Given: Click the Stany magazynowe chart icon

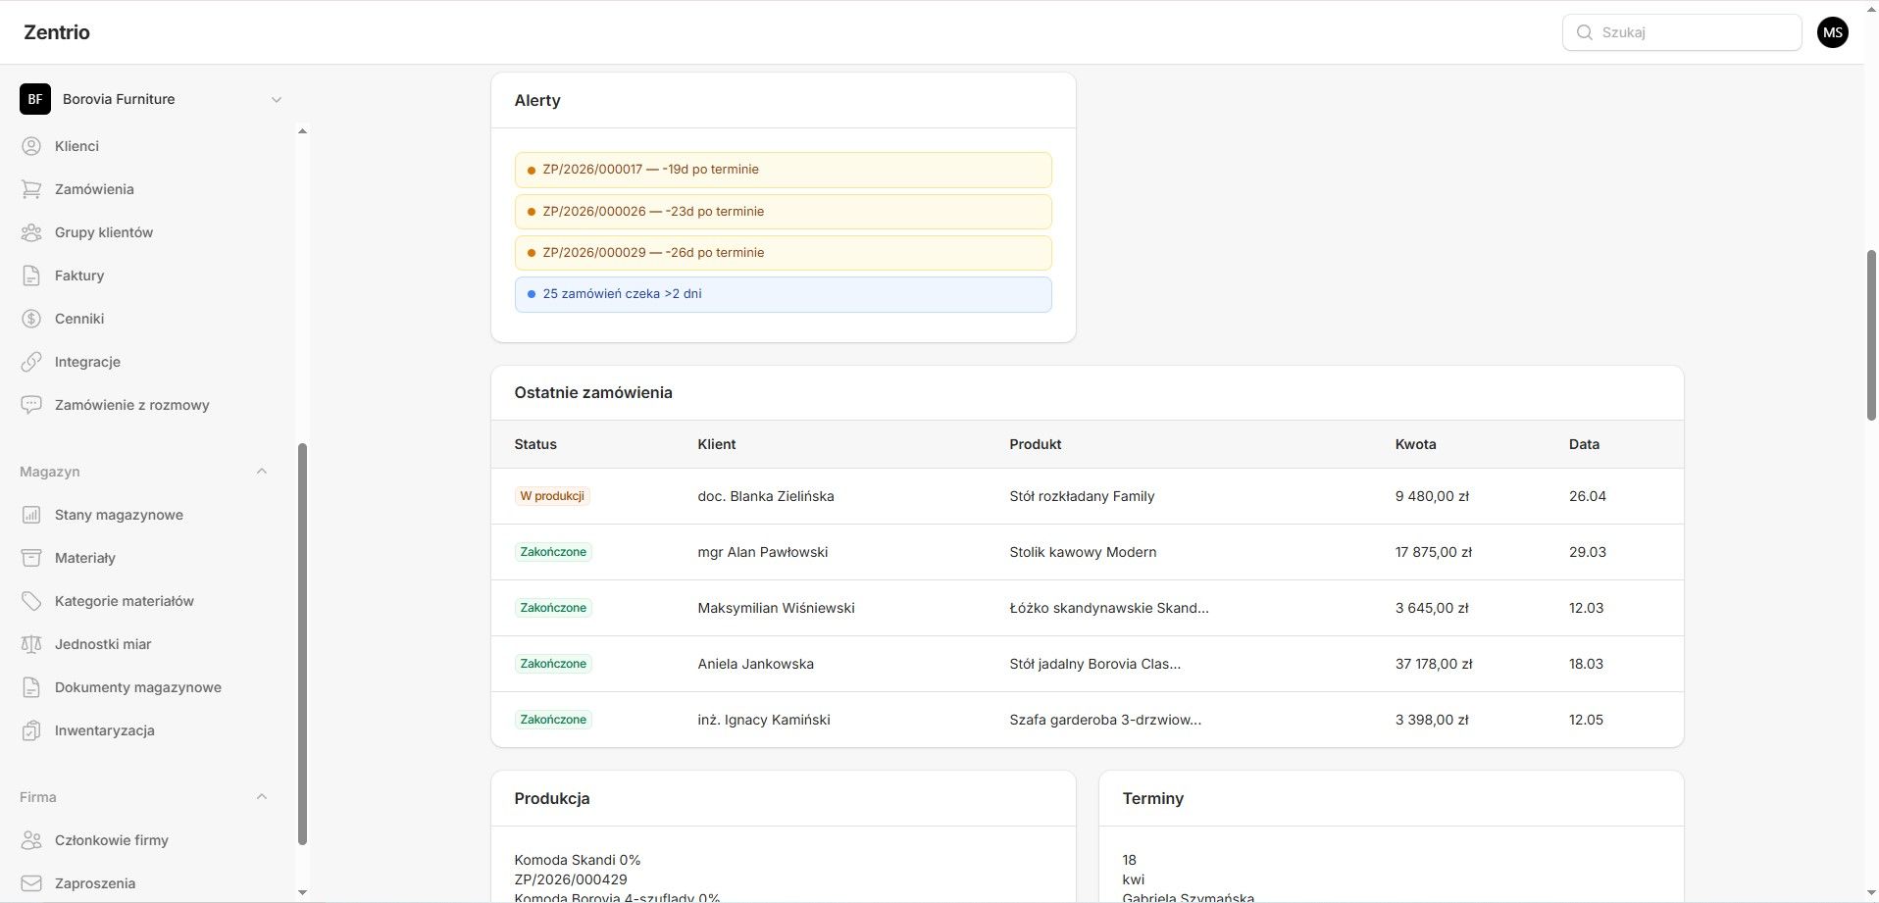Looking at the screenshot, I should coord(31,515).
